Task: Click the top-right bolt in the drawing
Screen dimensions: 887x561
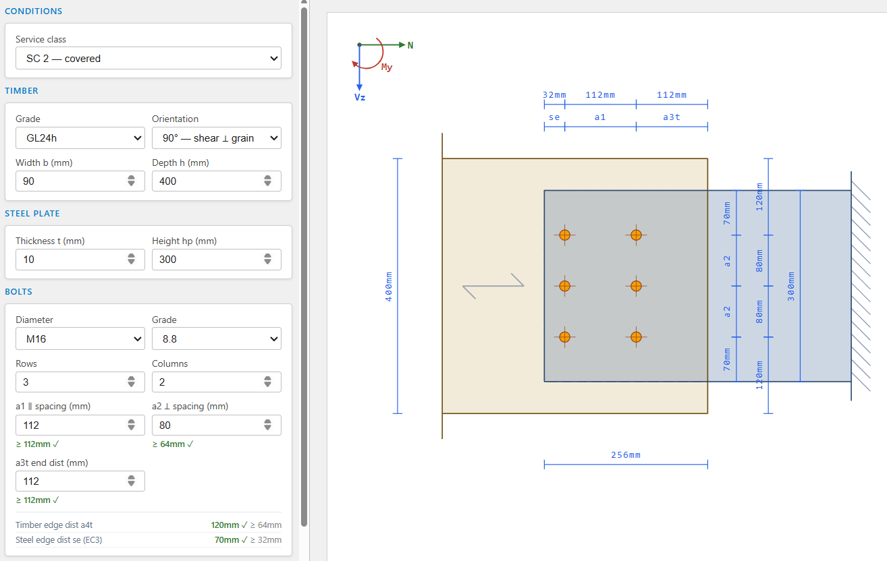Action: coord(636,235)
